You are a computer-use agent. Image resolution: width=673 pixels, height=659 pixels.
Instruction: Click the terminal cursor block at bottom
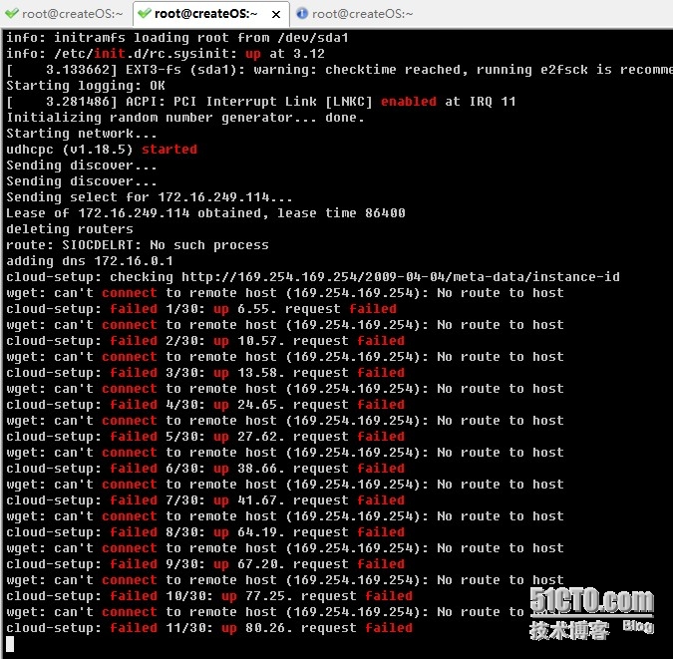[10, 644]
